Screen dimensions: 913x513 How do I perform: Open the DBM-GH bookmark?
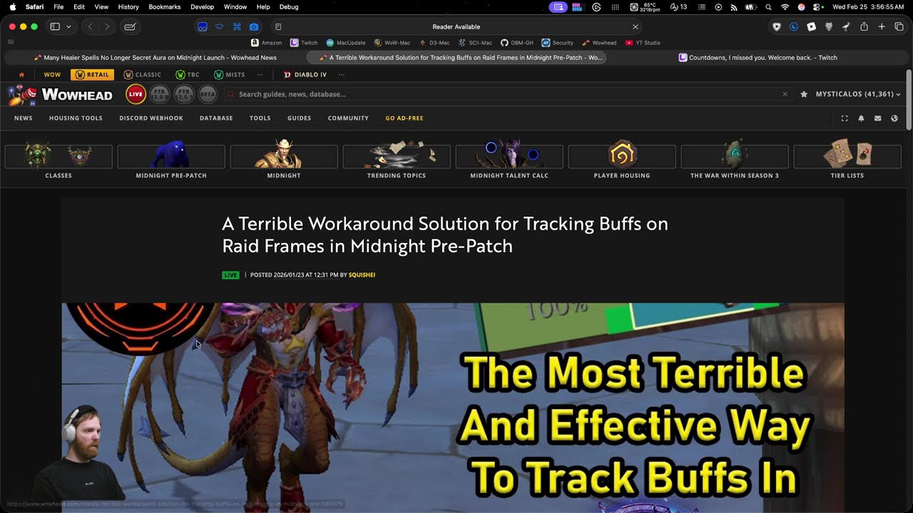[516, 43]
